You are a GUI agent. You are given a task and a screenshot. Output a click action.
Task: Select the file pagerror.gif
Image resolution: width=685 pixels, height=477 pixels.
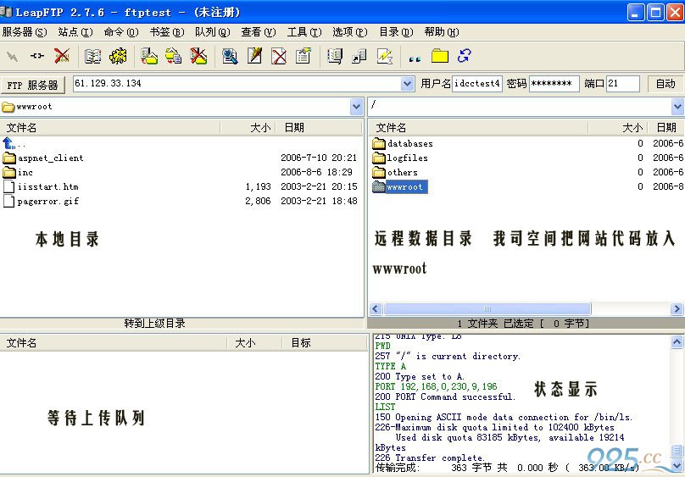click(48, 201)
